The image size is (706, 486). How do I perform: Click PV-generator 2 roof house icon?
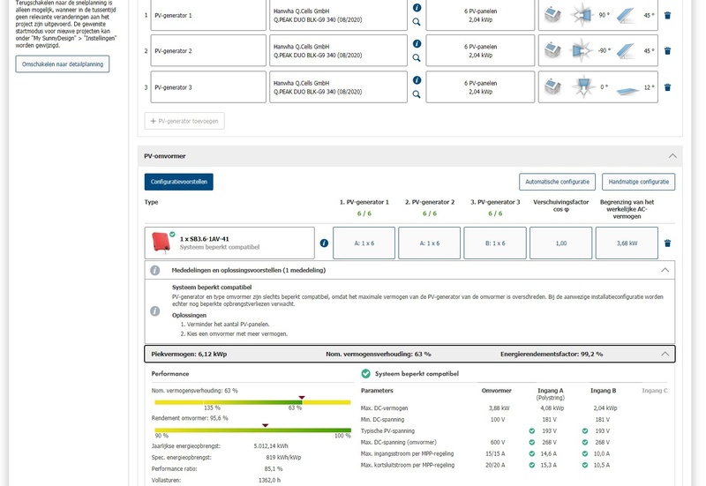click(x=552, y=50)
